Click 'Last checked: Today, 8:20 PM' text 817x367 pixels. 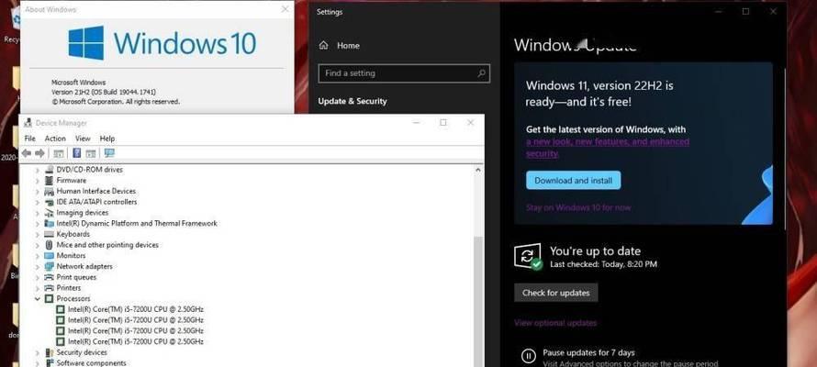tap(603, 264)
